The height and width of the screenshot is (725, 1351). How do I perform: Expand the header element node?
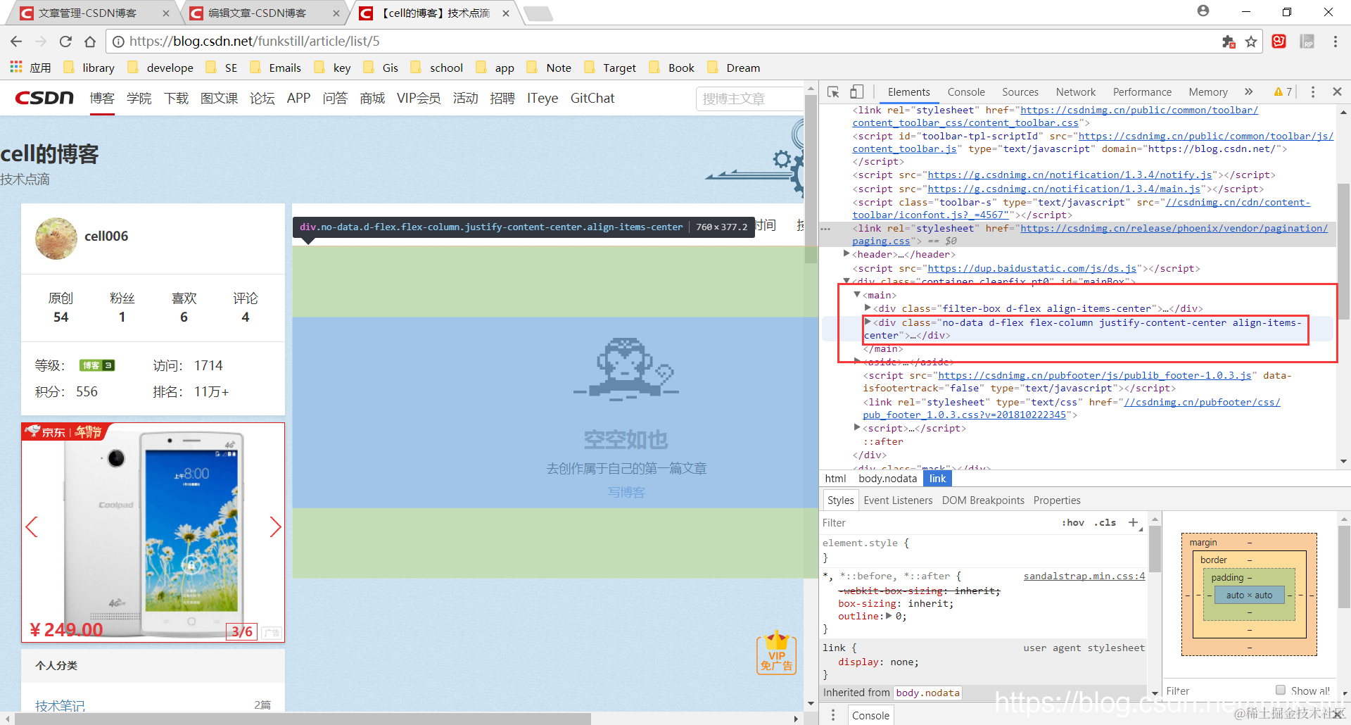[846, 254]
